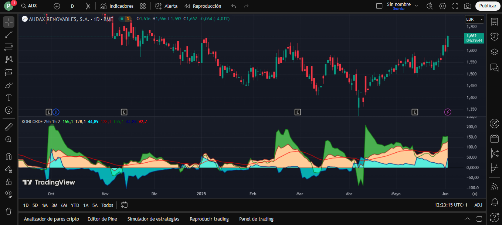Toggle stay in drawing mode
502x225 pixels.
click(9, 169)
